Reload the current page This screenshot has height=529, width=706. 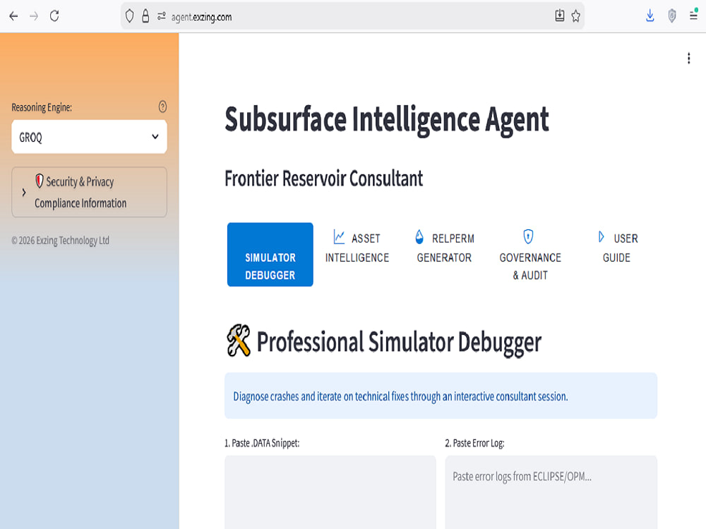point(54,17)
